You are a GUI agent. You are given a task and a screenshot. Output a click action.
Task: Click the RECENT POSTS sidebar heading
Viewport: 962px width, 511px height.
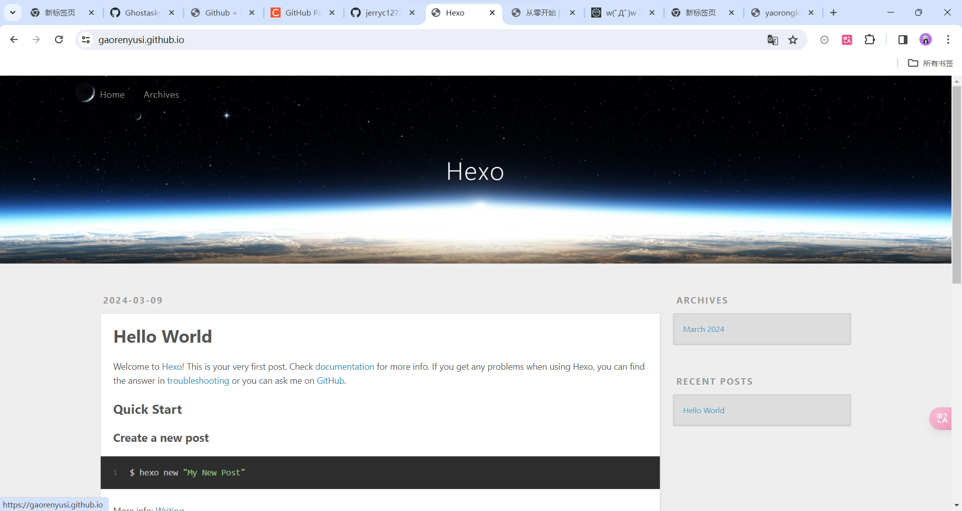(714, 381)
